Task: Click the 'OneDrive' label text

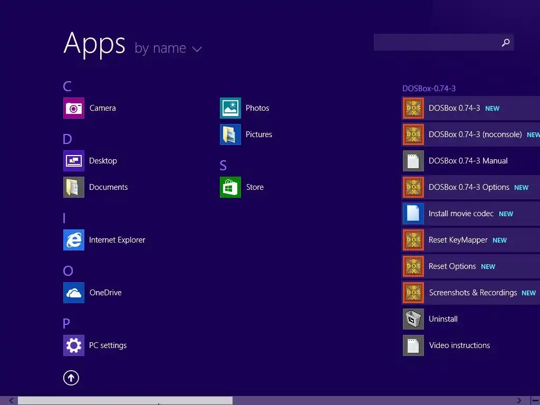Action: (x=105, y=293)
